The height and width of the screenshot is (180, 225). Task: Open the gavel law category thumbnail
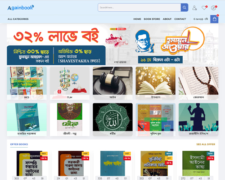click(112, 83)
